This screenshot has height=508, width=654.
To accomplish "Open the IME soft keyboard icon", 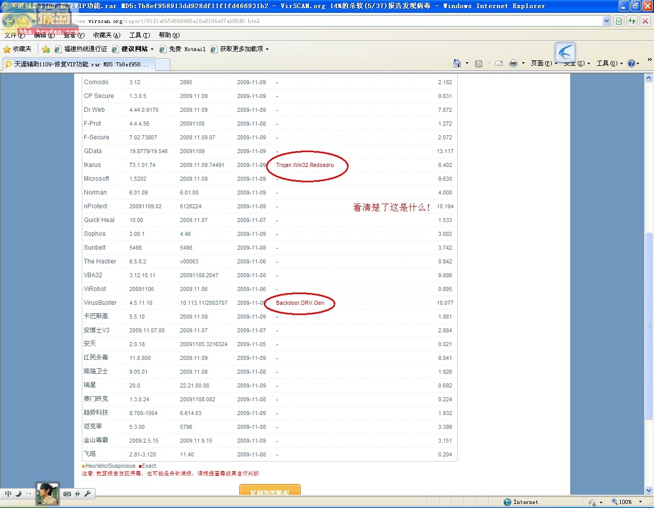I will (x=67, y=494).
